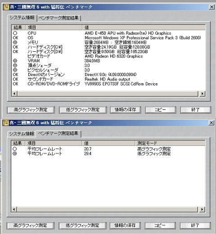Start 高グラフィック測定 in lower window
Viewport: 216px width, 234px height.
coord(30,225)
